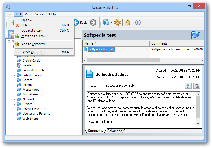Click the Email Accounts folder icon
The height and width of the screenshot is (148, 212).
coord(19,70)
